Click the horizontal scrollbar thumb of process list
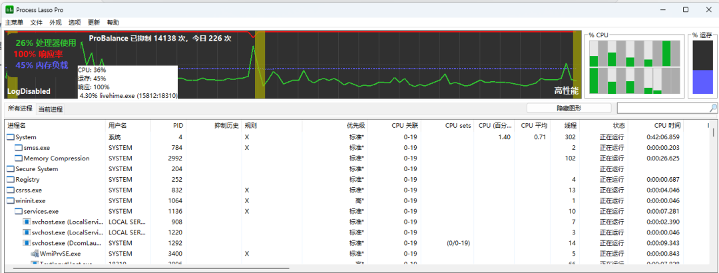The height and width of the screenshot is (273, 719). click(x=151, y=268)
